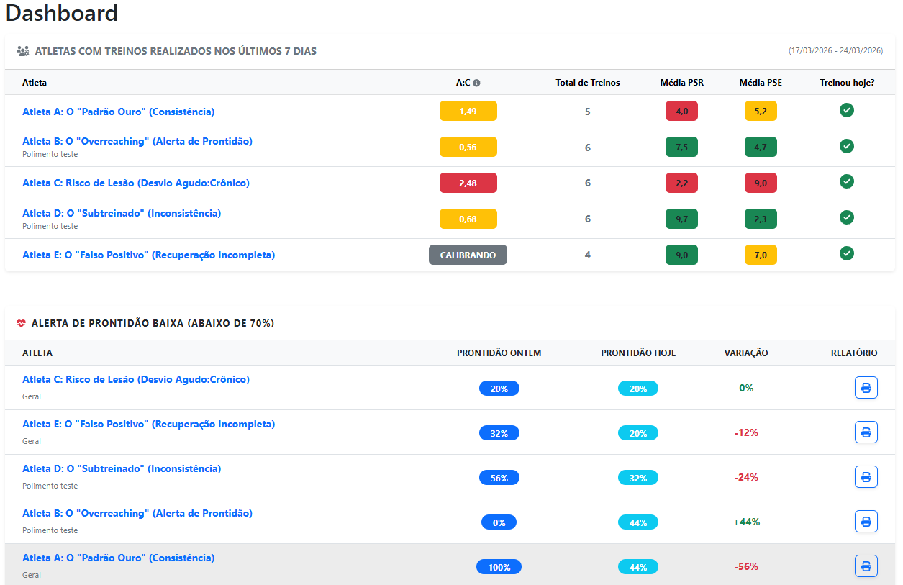
Task: Print report for Atleta B readiness alert
Action: point(866,522)
